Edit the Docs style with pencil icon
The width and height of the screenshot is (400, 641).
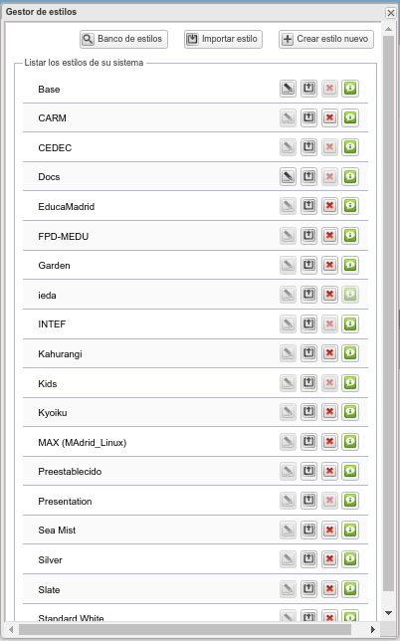tap(288, 176)
